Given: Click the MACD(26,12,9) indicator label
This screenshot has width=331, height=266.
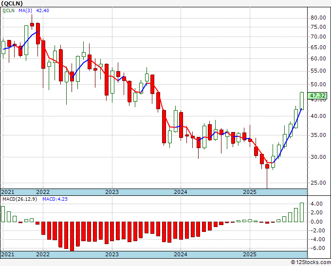Looking at the screenshot, I should 19,199.
